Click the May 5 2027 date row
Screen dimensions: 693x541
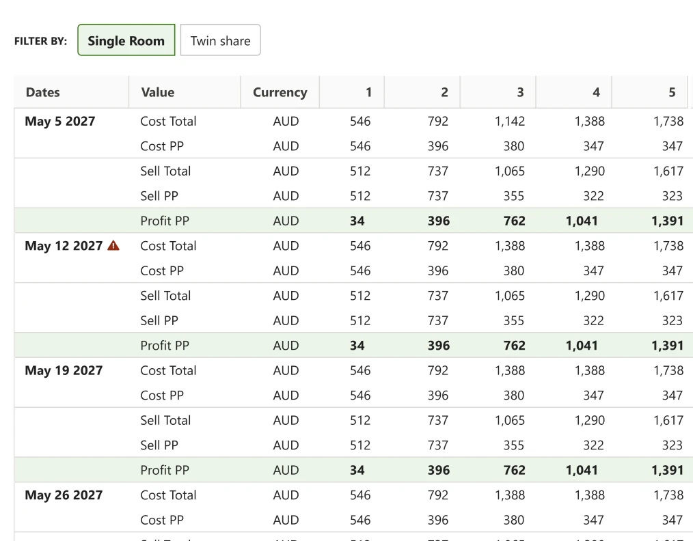pyautogui.click(x=60, y=121)
